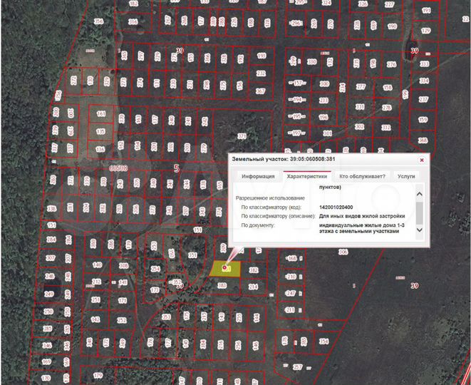The width and height of the screenshot is (471, 385).
Task: Click the red marker pin on highlighted parcel
Action: click(226, 267)
